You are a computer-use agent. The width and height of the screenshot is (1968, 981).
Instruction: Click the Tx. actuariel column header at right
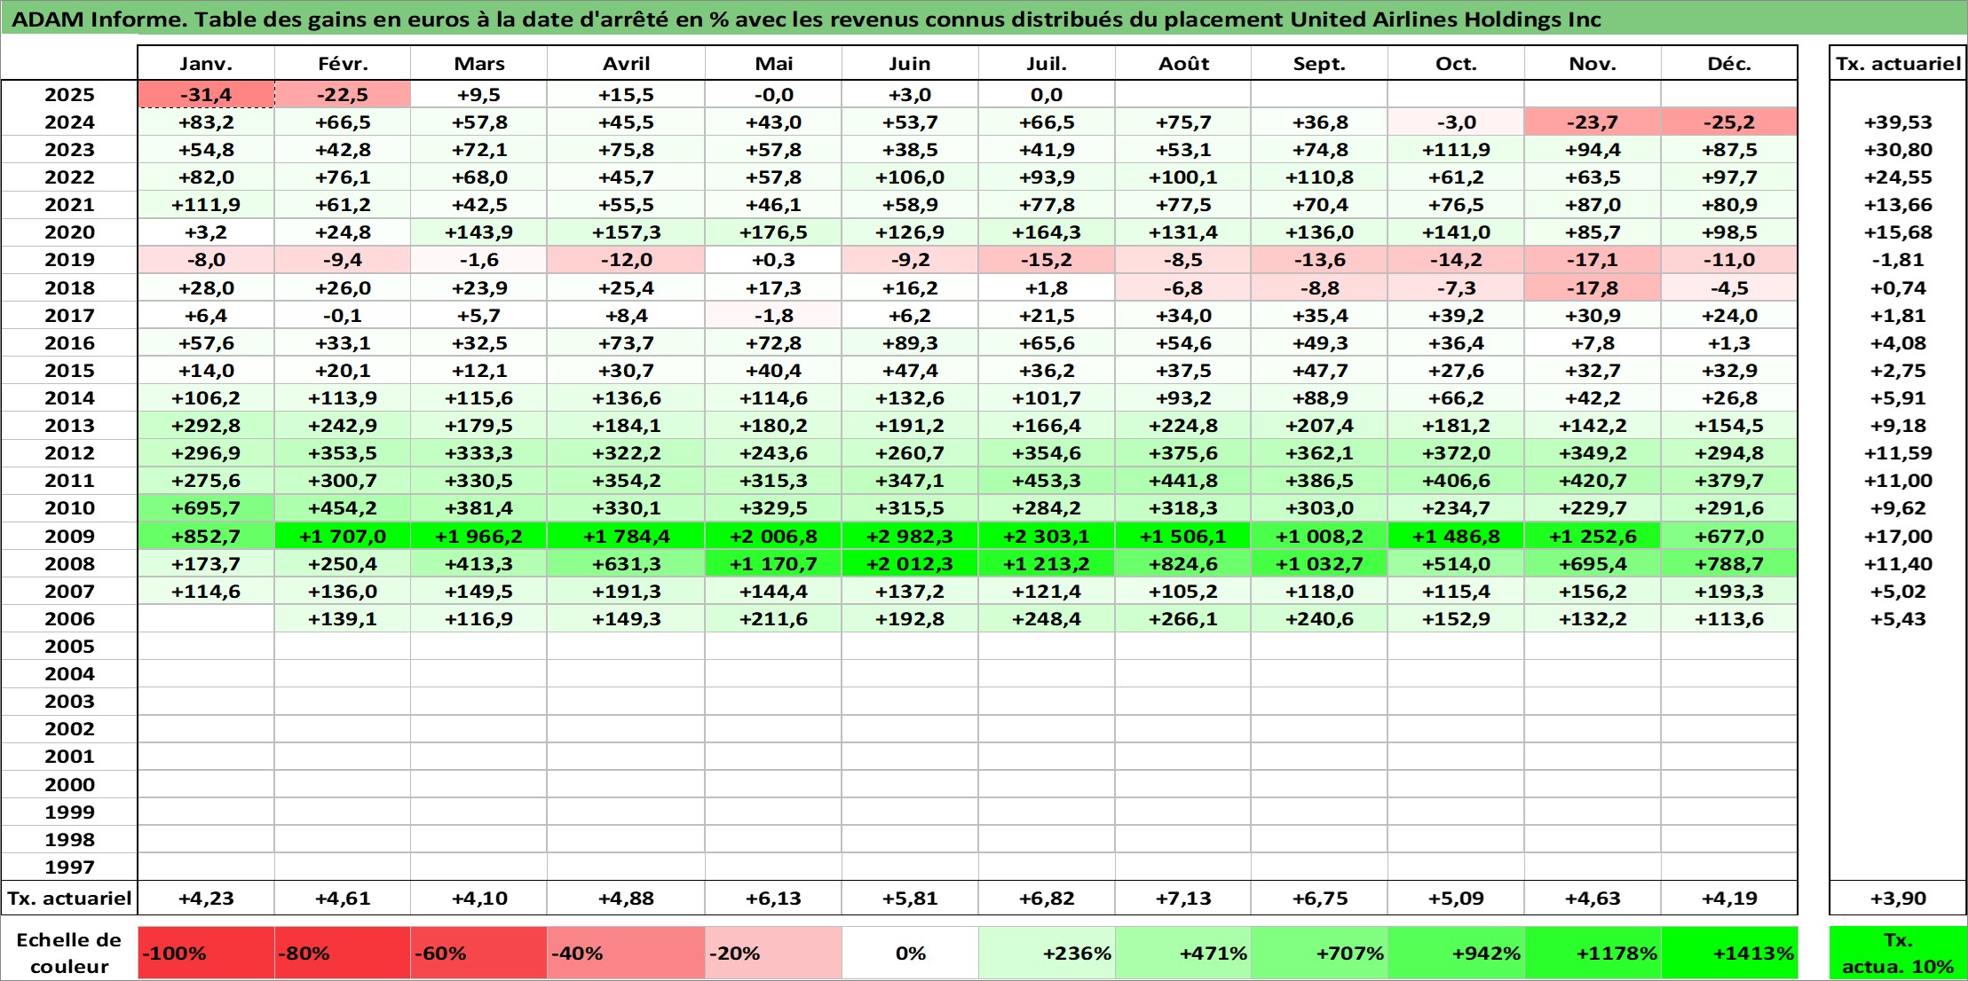(1898, 63)
